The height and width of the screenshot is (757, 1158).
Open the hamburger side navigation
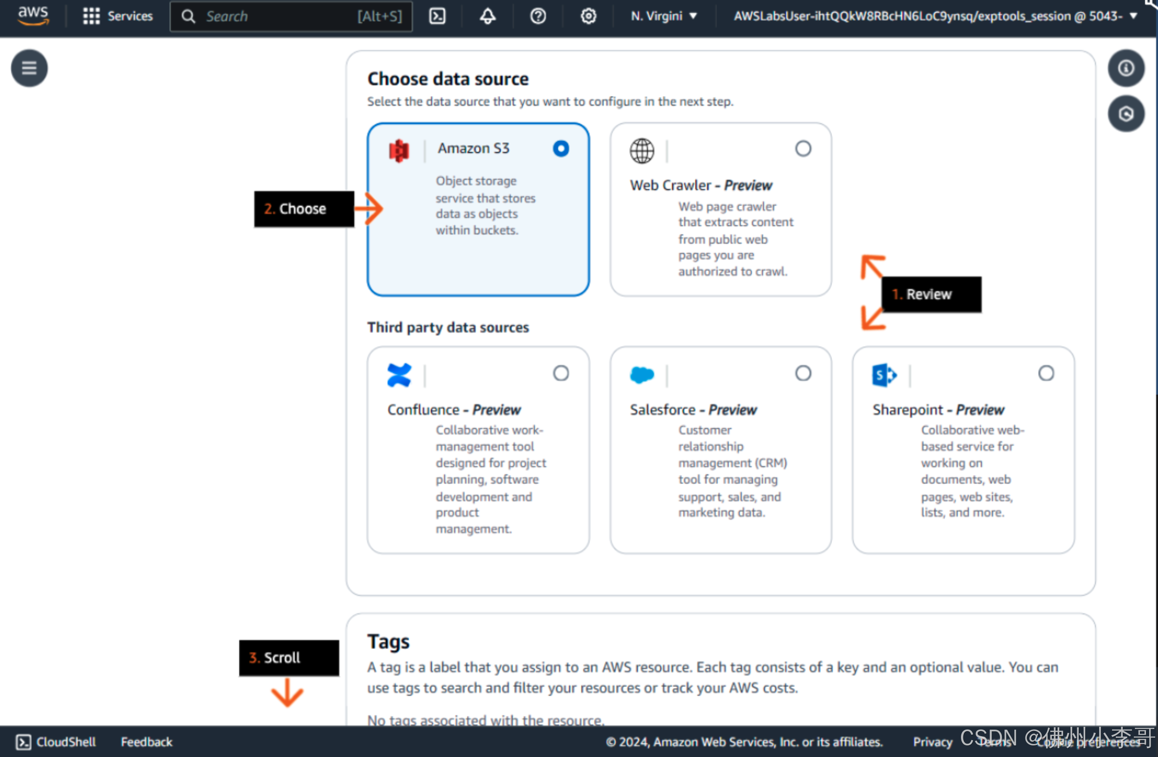tap(29, 68)
